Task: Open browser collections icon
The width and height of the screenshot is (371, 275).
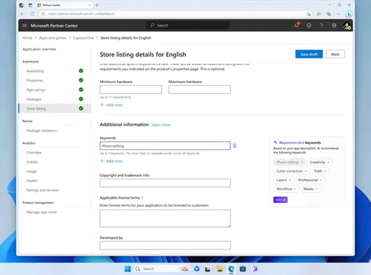Action: tap(329, 14)
